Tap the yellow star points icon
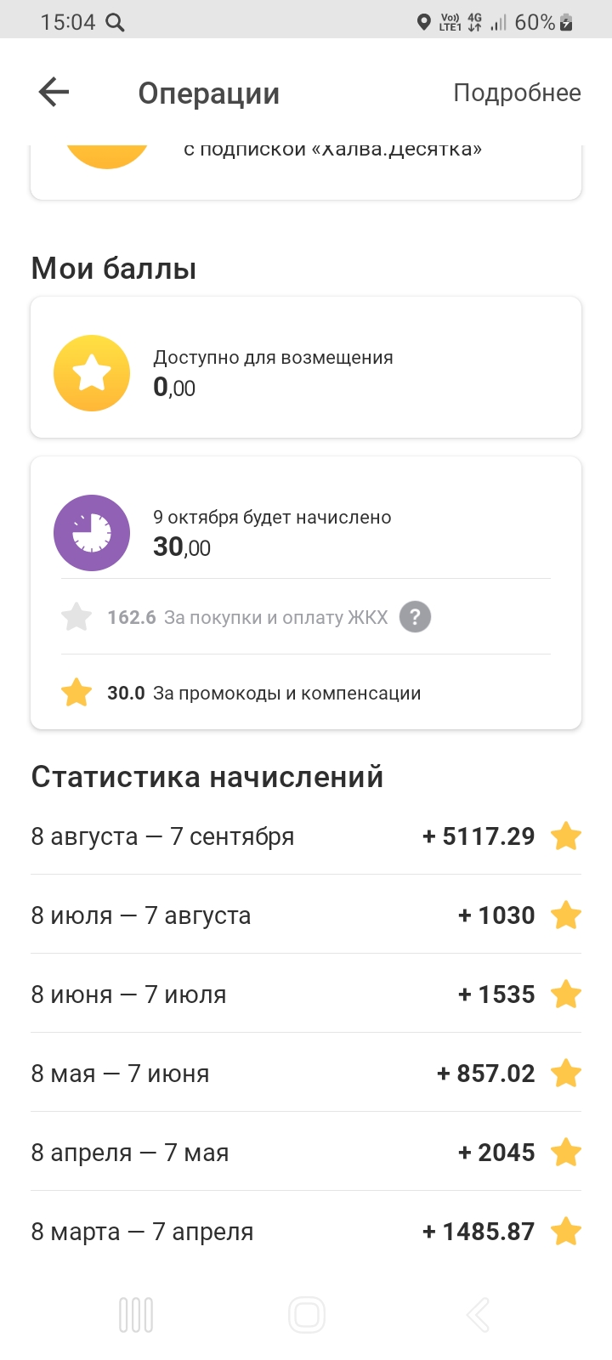 coord(92,373)
